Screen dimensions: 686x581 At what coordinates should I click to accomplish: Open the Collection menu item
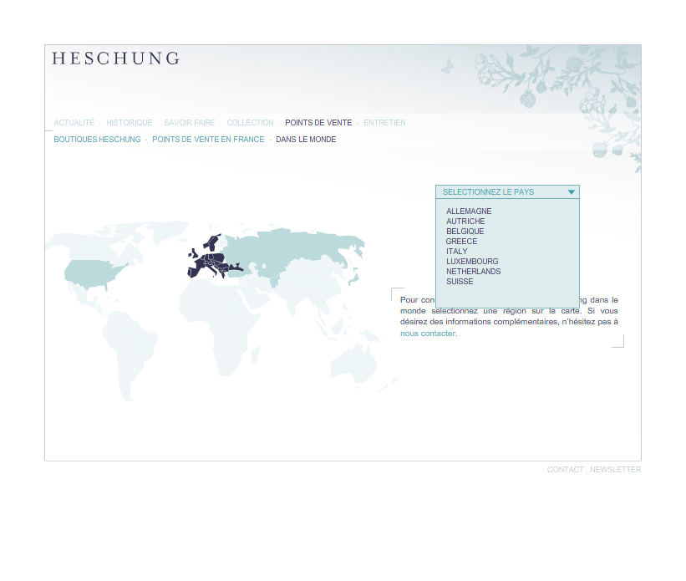[x=250, y=123]
